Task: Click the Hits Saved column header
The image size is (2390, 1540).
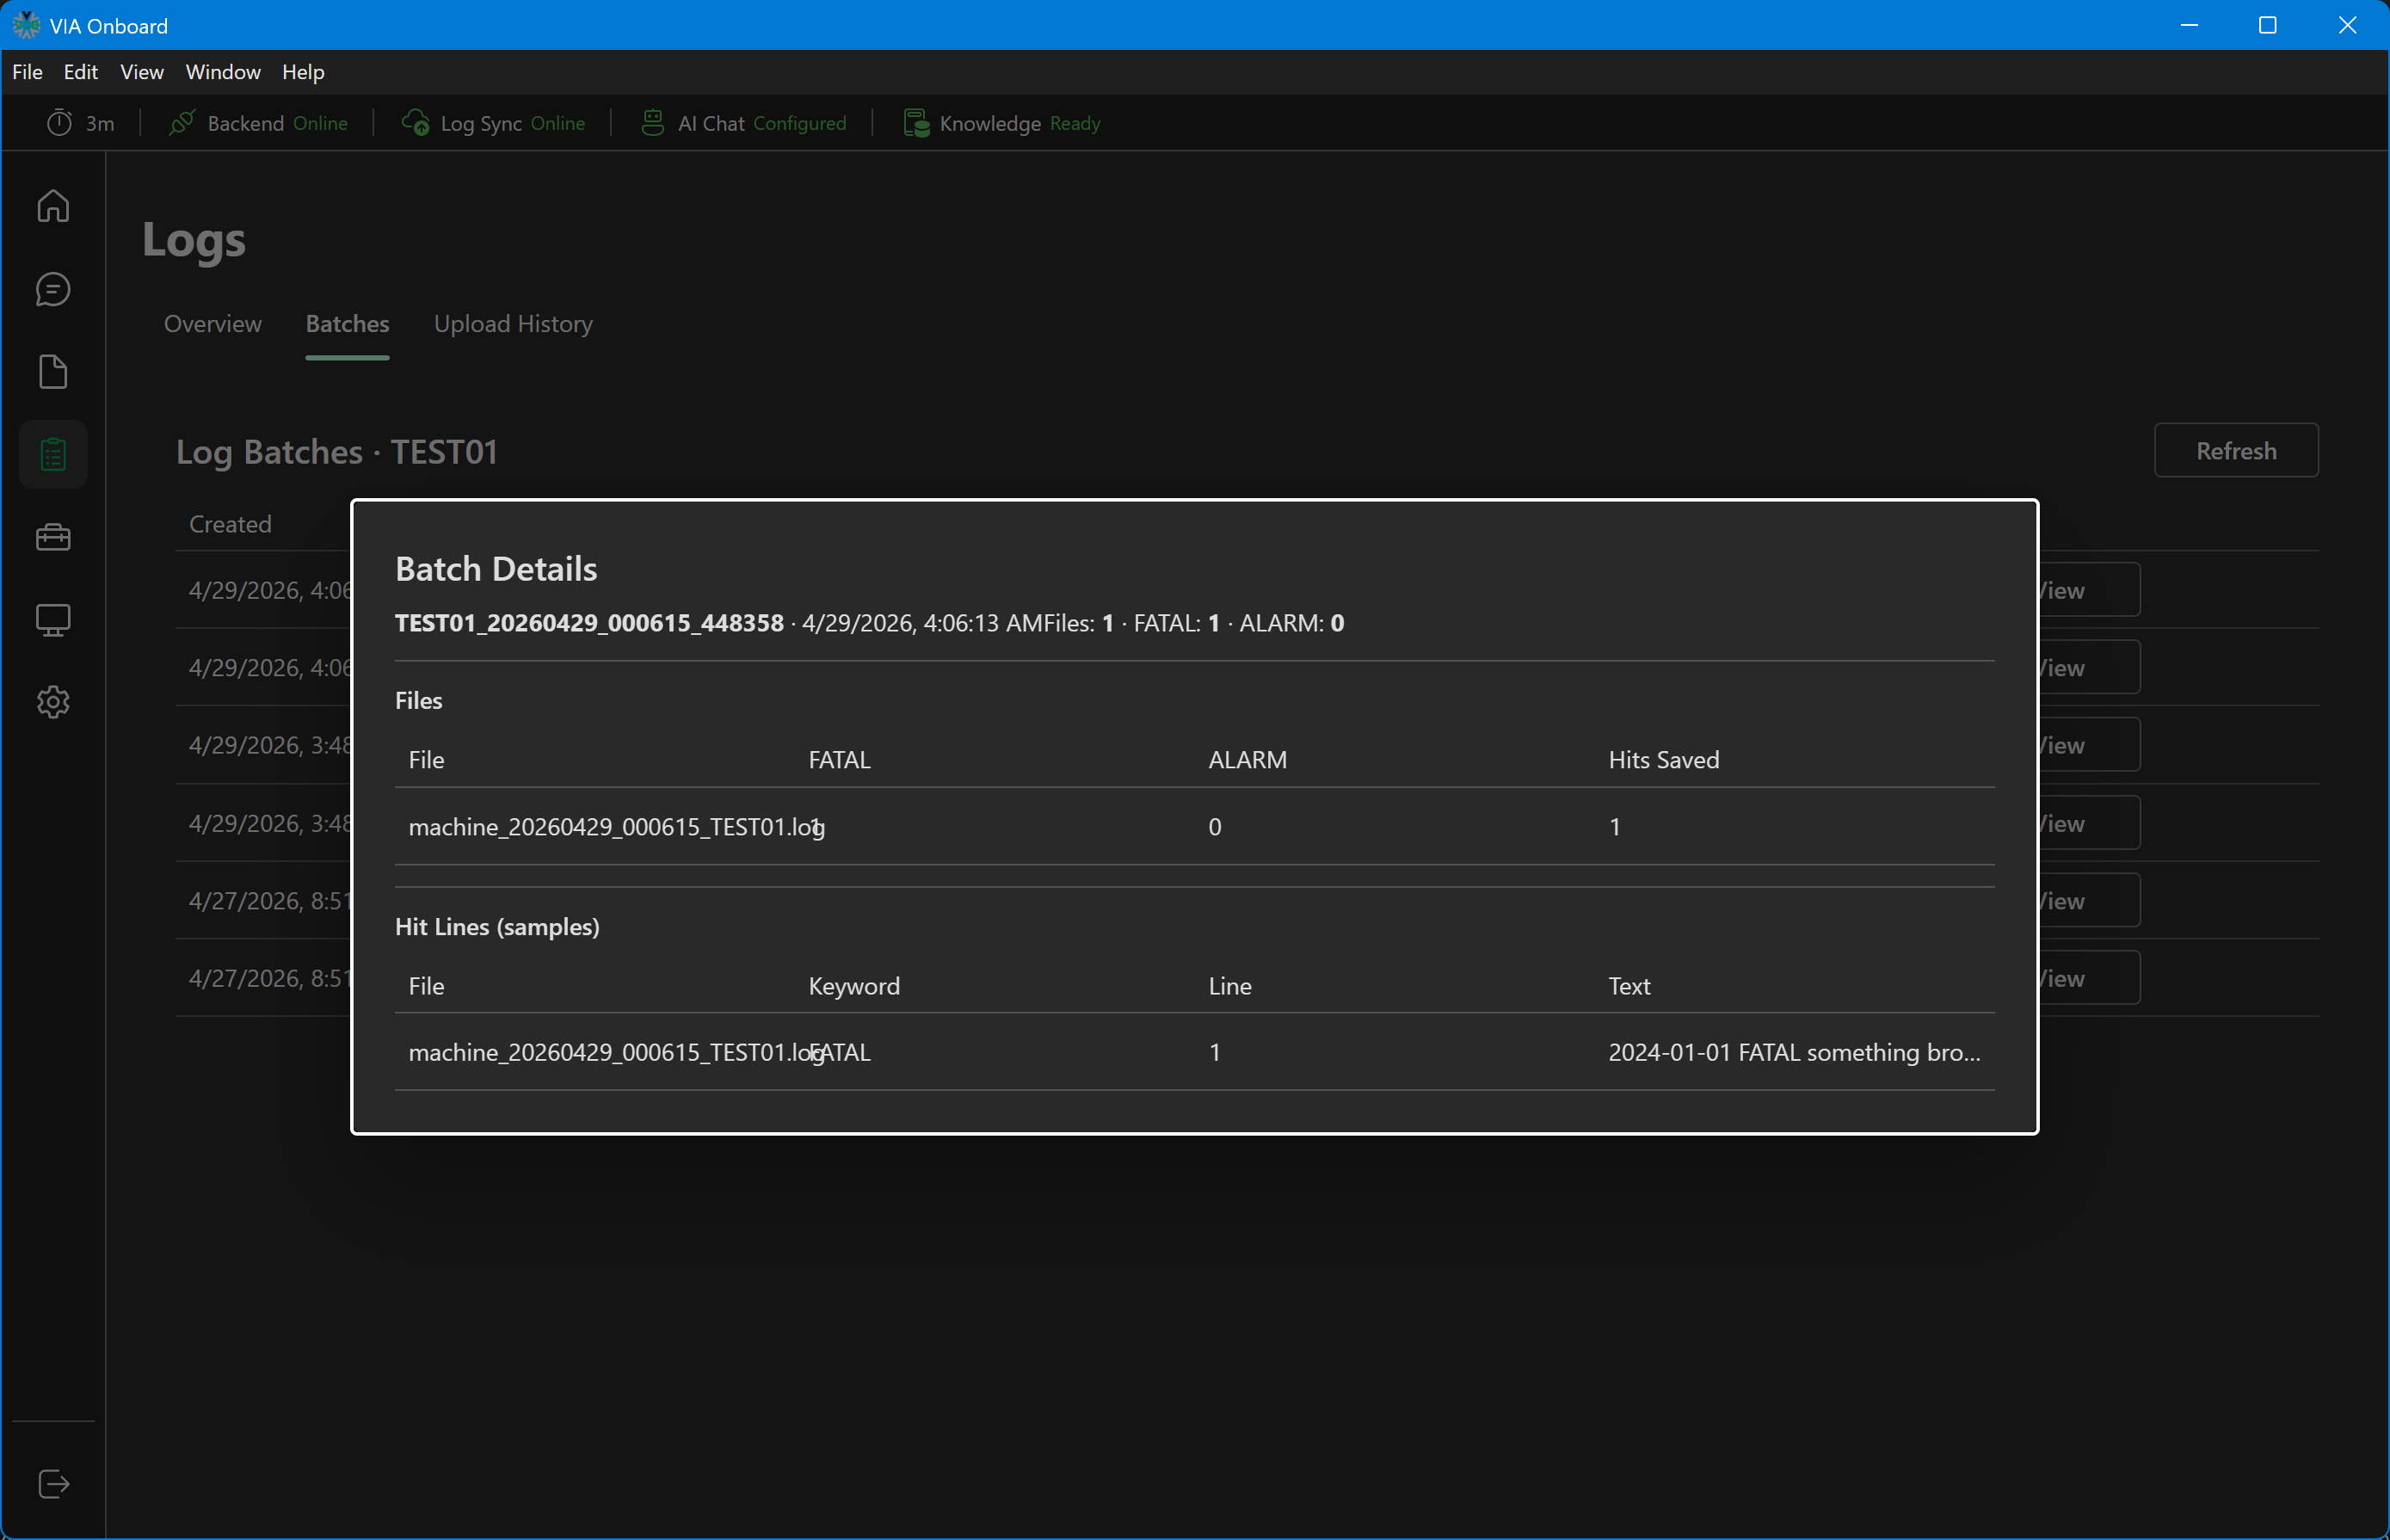Action: [x=1664, y=760]
